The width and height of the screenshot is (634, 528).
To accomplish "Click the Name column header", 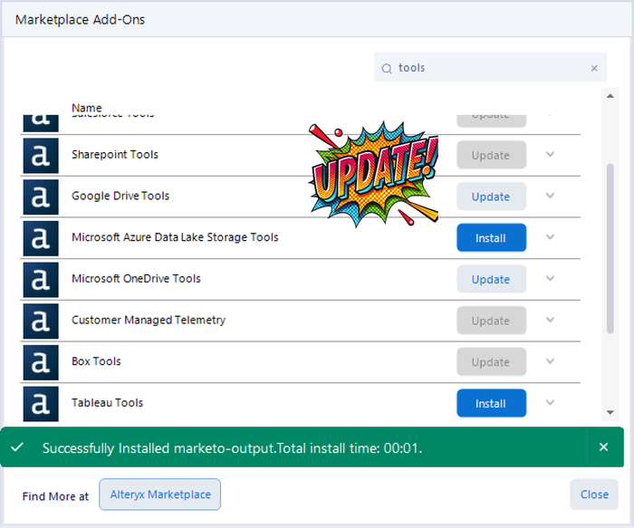I will [87, 108].
